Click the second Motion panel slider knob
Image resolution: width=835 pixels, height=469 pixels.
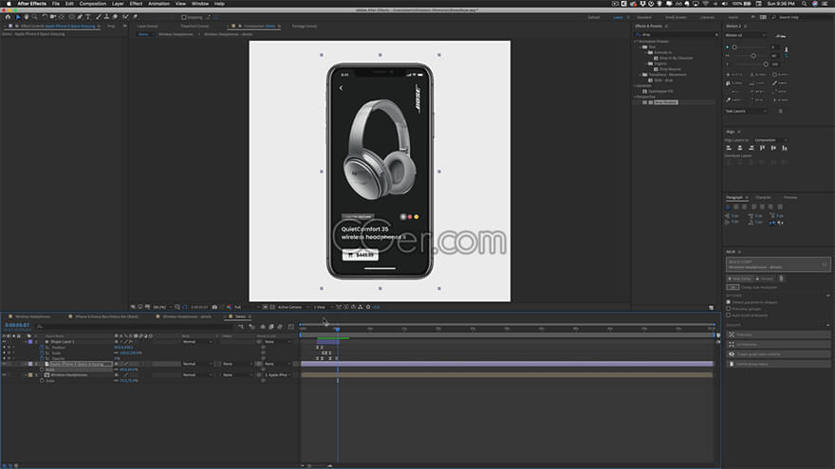pos(753,56)
